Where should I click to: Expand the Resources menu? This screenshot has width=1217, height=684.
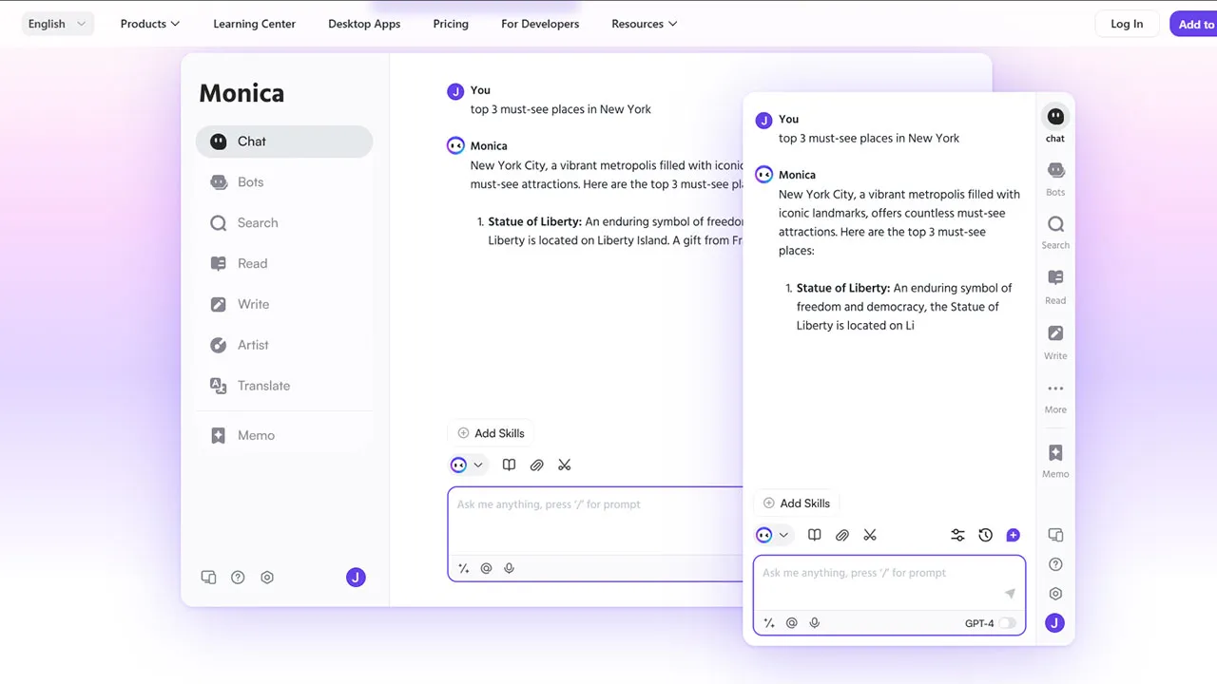tap(644, 24)
